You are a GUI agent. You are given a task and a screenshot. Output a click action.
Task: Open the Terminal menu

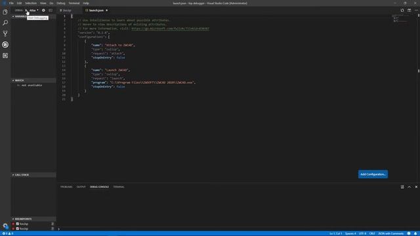point(74,3)
